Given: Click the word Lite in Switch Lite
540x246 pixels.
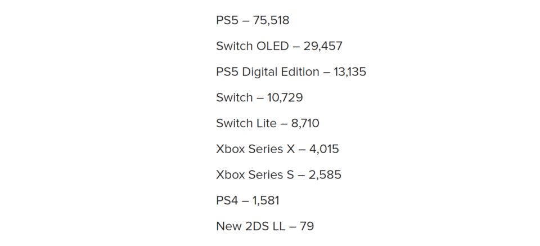Looking at the screenshot, I should 265,123.
